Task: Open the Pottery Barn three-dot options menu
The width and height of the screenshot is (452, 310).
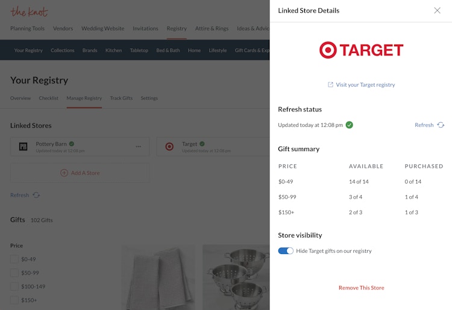Action: click(139, 146)
